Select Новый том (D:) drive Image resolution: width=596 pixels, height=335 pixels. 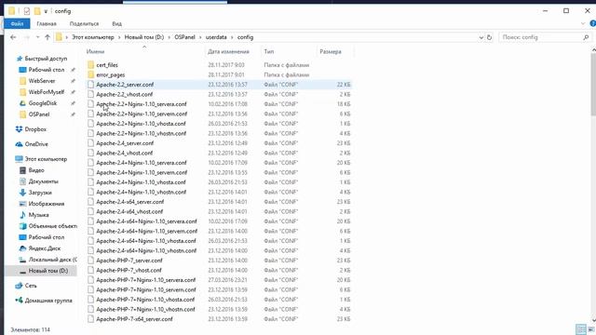(x=47, y=271)
